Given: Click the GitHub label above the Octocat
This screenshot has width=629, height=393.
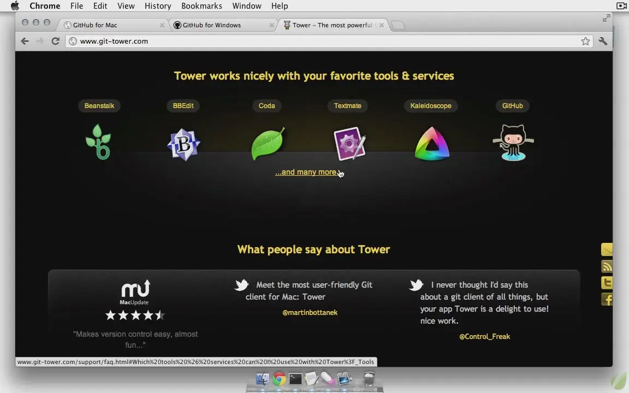Looking at the screenshot, I should (512, 106).
